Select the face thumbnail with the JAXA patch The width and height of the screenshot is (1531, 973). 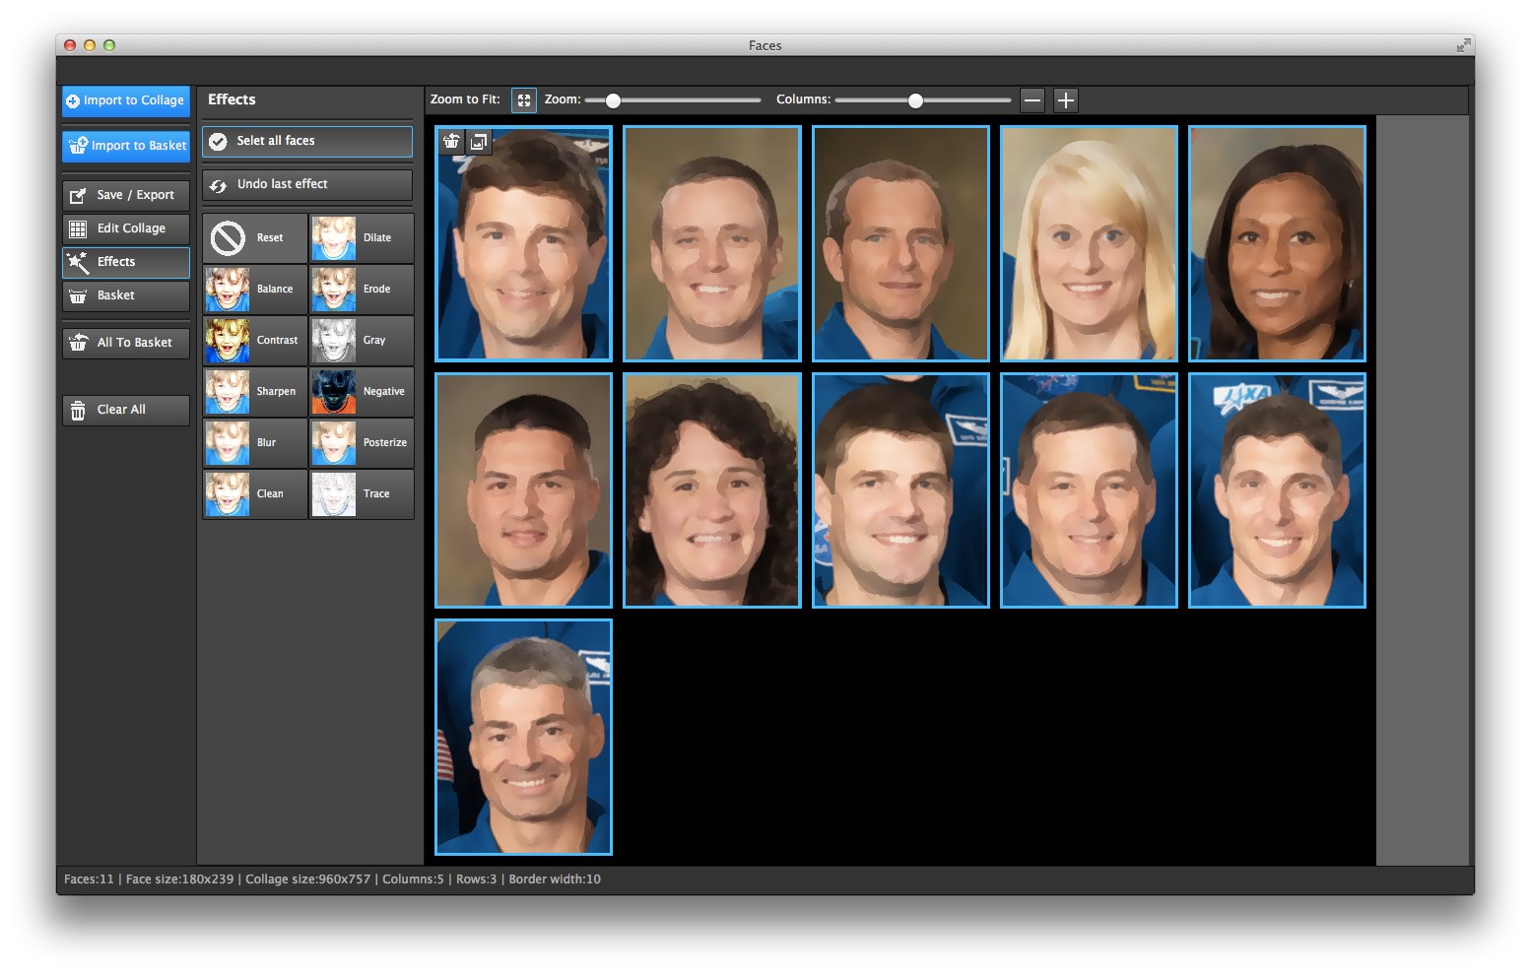click(1277, 490)
